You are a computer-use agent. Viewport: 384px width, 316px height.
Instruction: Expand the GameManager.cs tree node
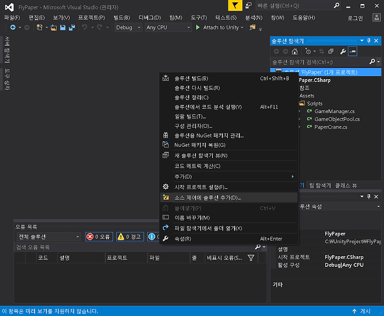click(299, 112)
